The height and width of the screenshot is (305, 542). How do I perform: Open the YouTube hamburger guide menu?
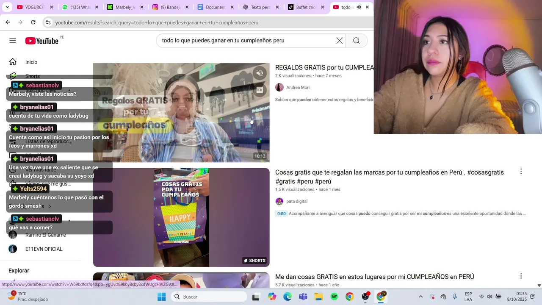[13, 41]
